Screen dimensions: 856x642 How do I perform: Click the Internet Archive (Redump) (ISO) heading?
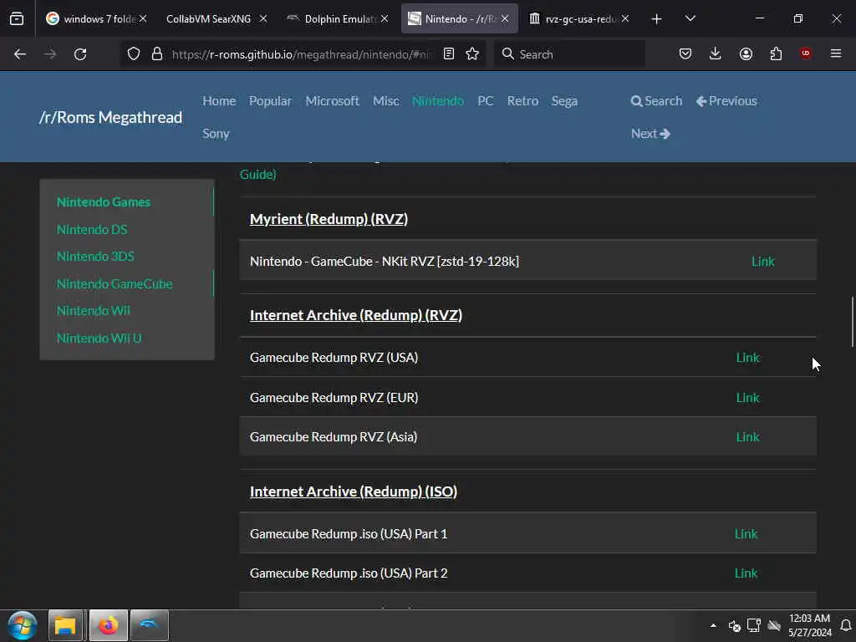pos(354,492)
